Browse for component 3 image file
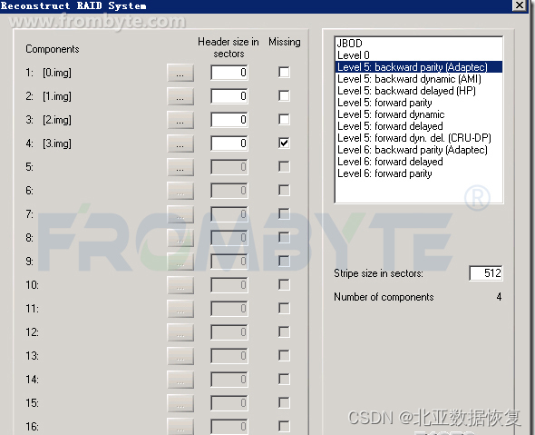The height and width of the screenshot is (435, 535). coord(180,120)
